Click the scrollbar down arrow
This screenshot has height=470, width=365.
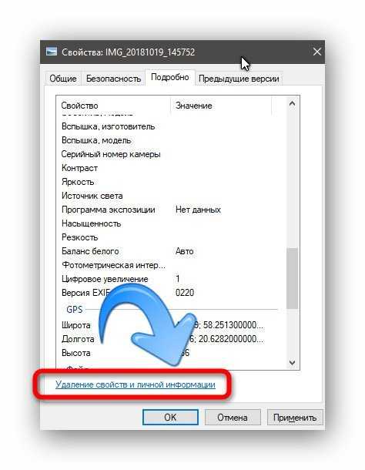coord(292,363)
